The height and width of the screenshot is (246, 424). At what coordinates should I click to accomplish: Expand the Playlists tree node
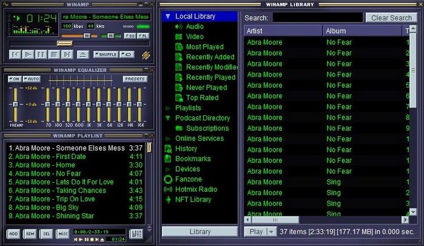pyautogui.click(x=168, y=108)
